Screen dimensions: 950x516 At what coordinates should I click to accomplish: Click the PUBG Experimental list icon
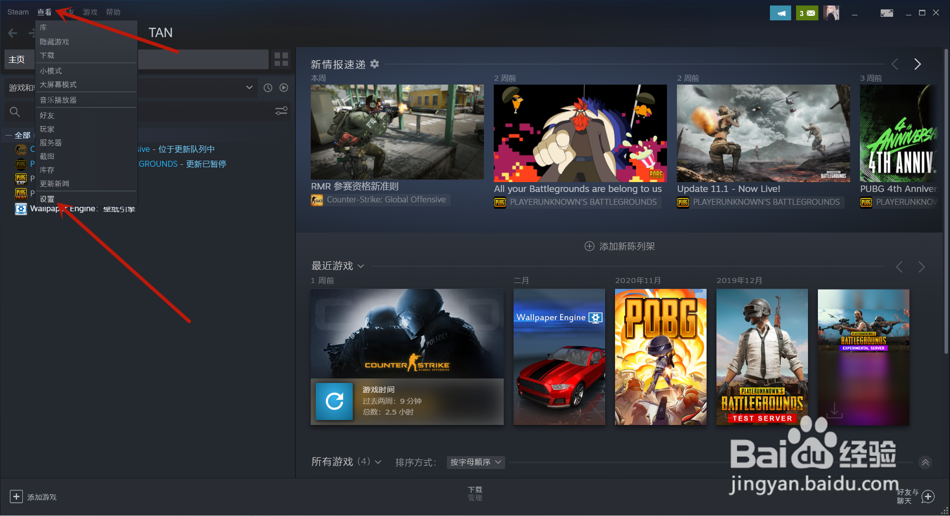(x=21, y=179)
